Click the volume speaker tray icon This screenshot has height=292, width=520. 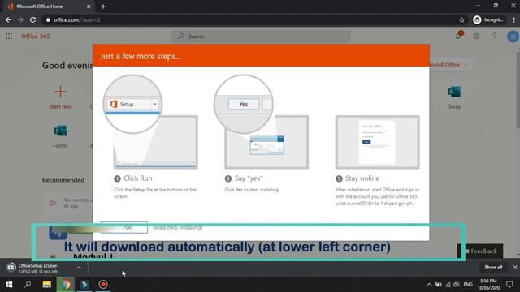[457, 285]
